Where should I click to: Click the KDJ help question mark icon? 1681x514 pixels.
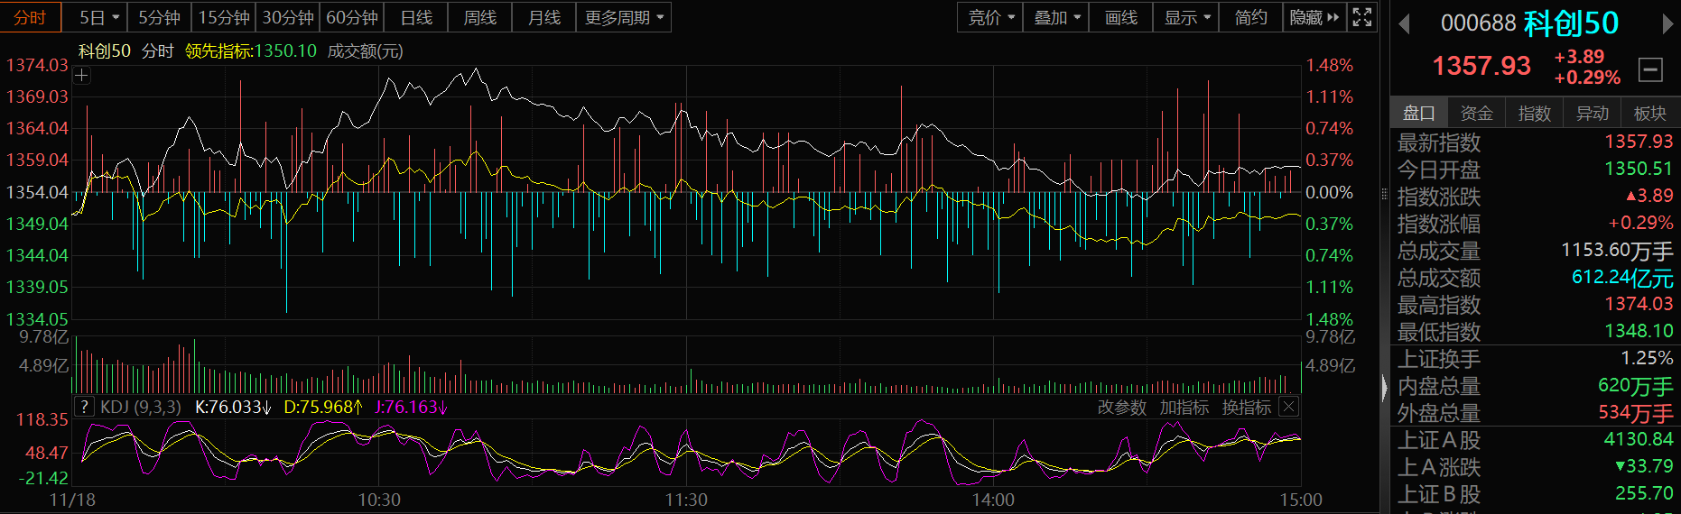[84, 407]
